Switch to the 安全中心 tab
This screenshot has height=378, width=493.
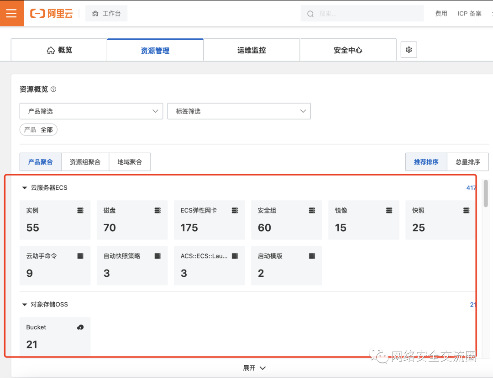coord(348,50)
